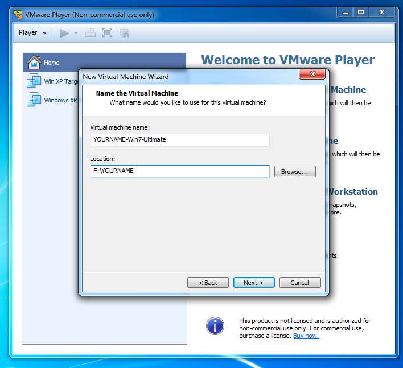
Task: Click the full screen mode toolbar icon
Action: 107,33
